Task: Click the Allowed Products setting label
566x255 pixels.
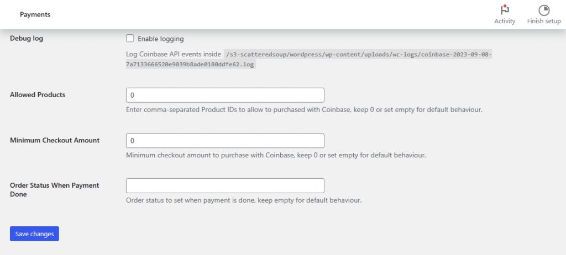Action: [38, 95]
